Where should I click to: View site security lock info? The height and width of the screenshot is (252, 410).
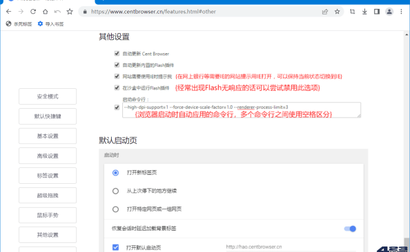point(85,12)
